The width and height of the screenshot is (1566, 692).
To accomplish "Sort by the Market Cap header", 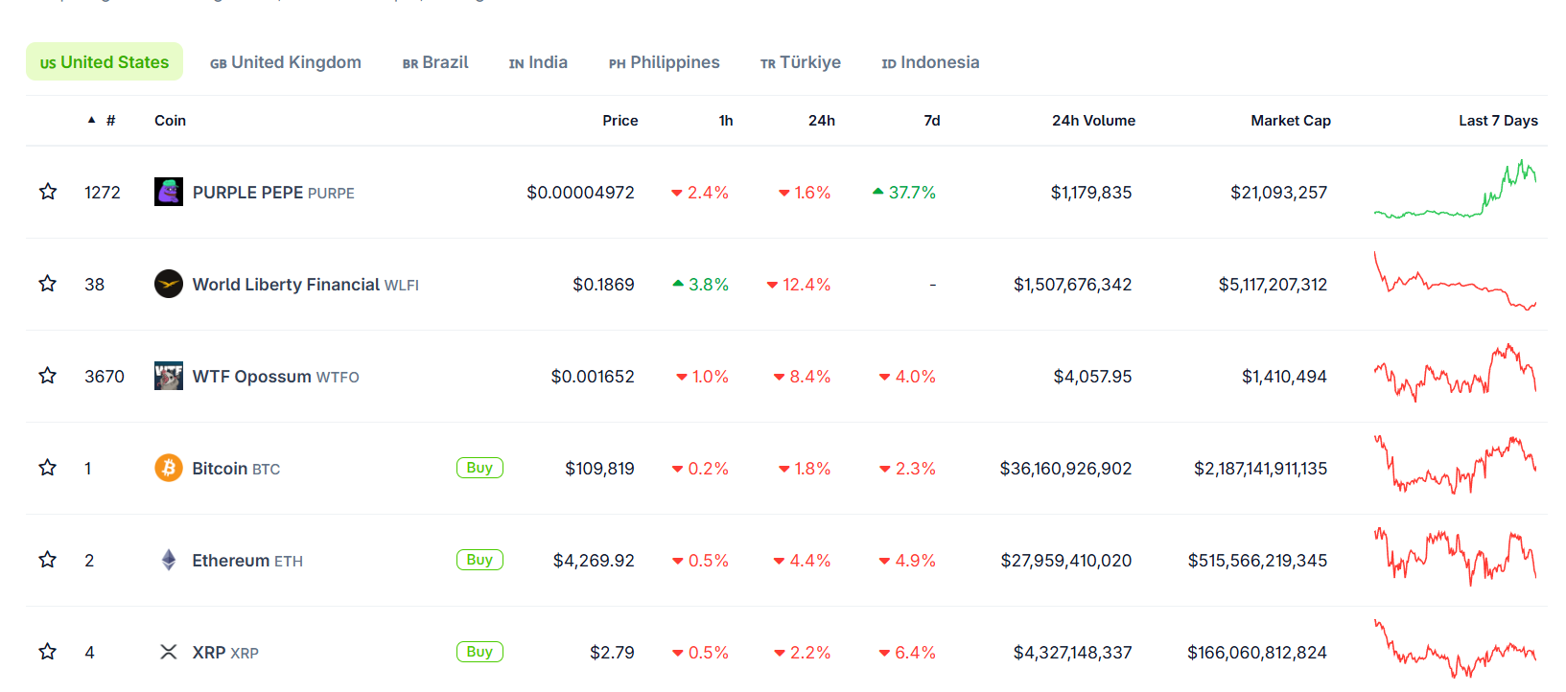I will (1291, 121).
